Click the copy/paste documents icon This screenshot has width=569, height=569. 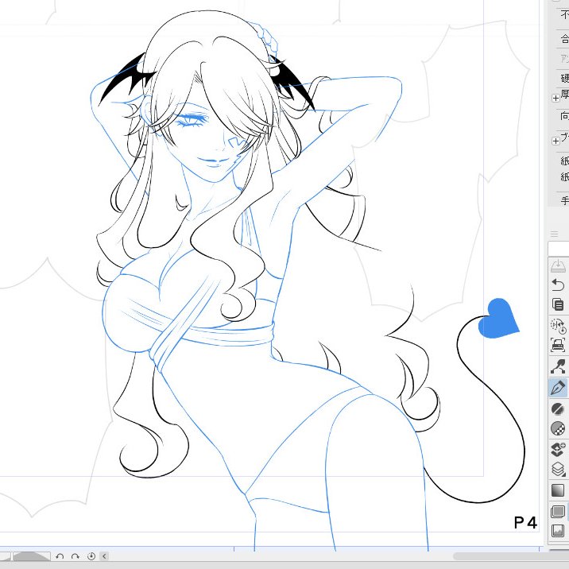click(x=558, y=304)
